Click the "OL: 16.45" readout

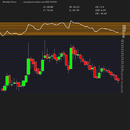[101, 14]
